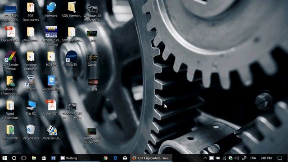Open the Recycle Bin
Viewport: 288px width, 162px height.
pyautogui.click(x=31, y=132)
